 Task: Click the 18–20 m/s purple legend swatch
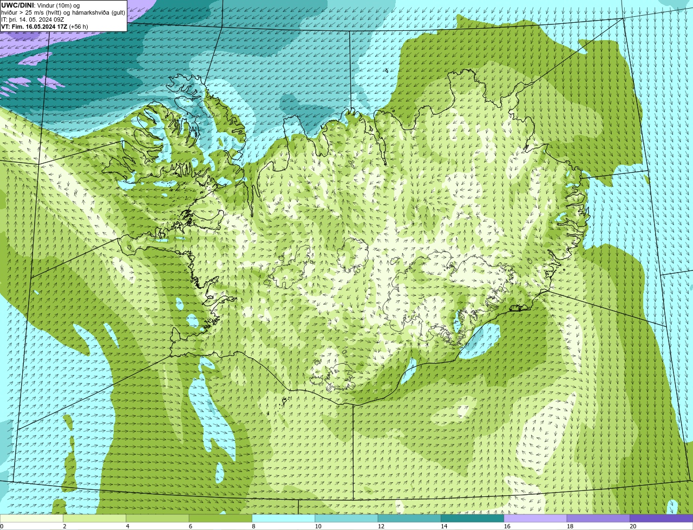point(598,518)
